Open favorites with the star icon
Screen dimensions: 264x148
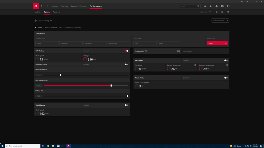211,6
